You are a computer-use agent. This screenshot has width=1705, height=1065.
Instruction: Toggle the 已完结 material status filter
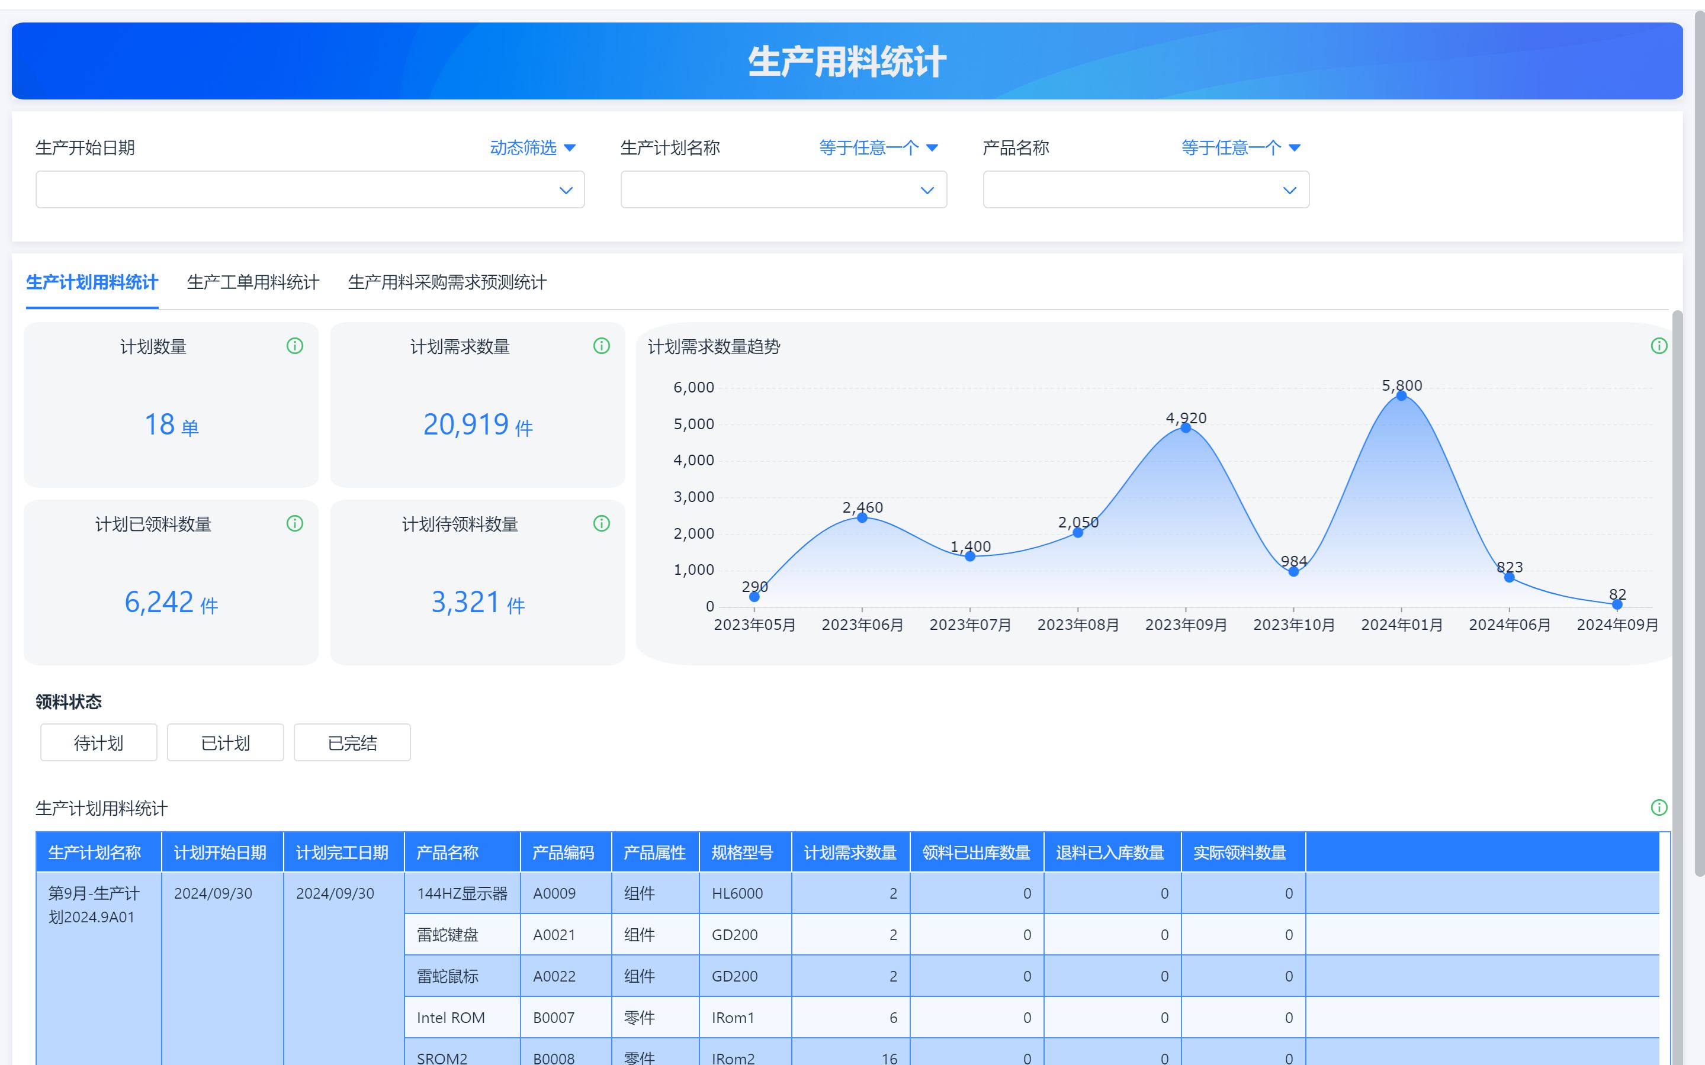[x=352, y=742]
